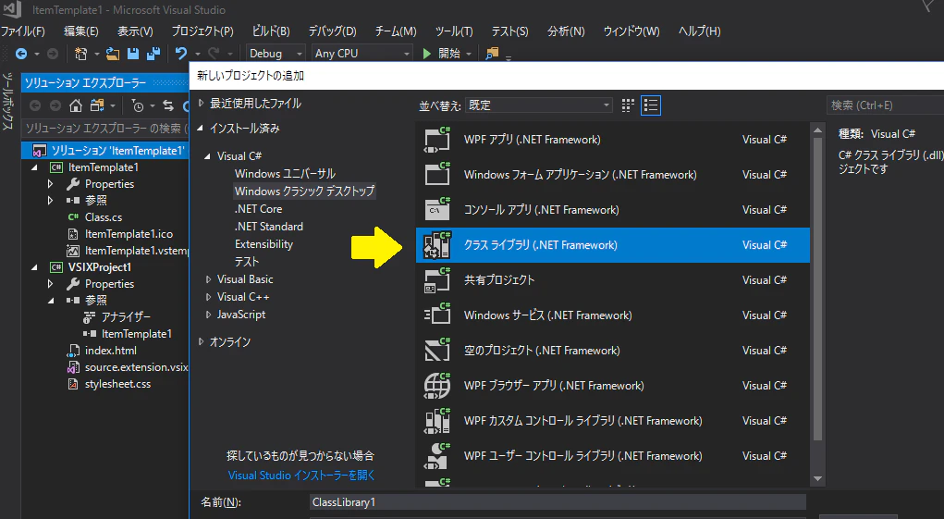Click the Home icon in Solution Explorer
The image size is (944, 519).
coord(75,106)
